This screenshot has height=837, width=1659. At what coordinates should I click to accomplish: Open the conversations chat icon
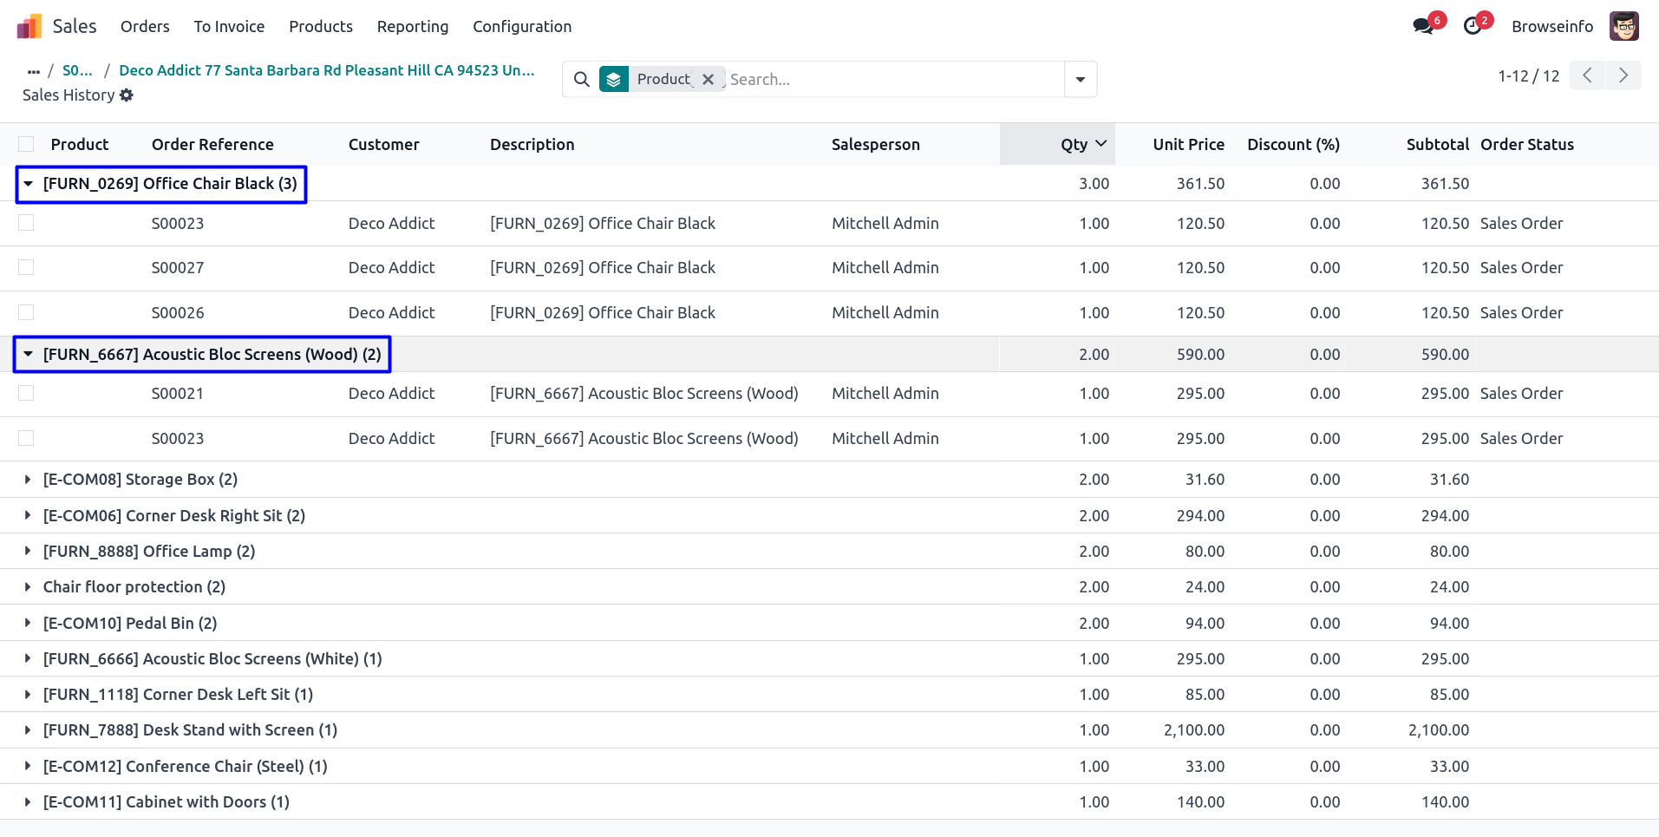tap(1422, 26)
